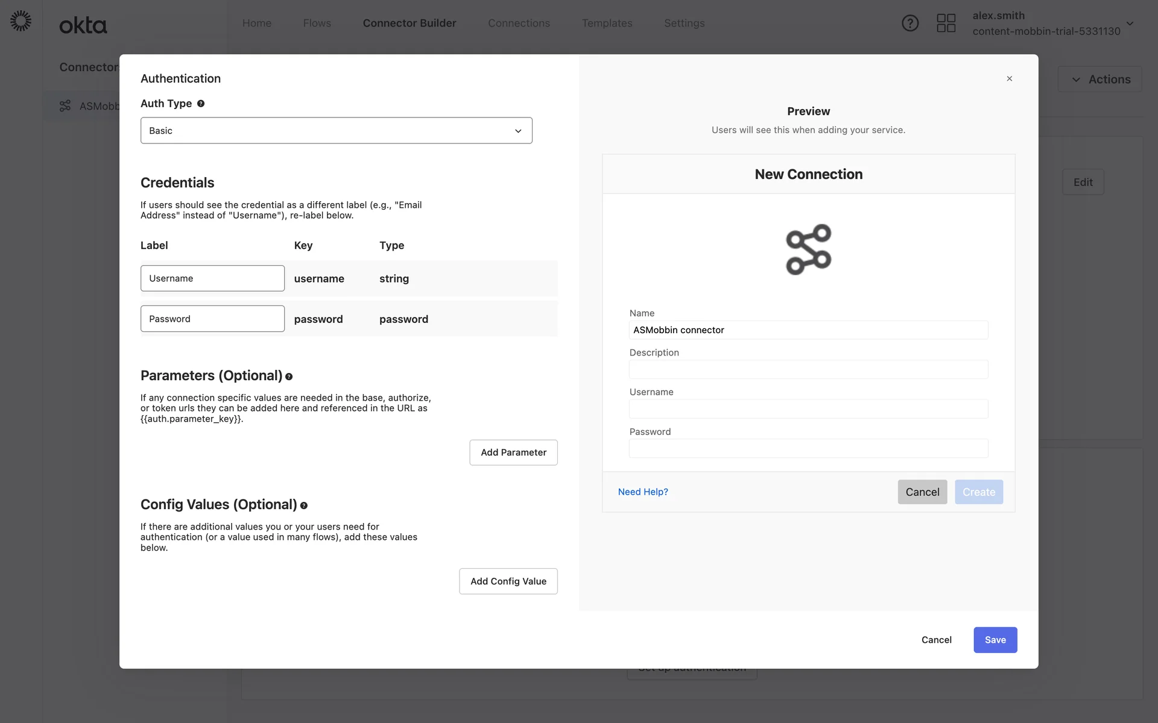Image resolution: width=1158 pixels, height=723 pixels.
Task: Click the connector icon in preview
Action: 808,249
